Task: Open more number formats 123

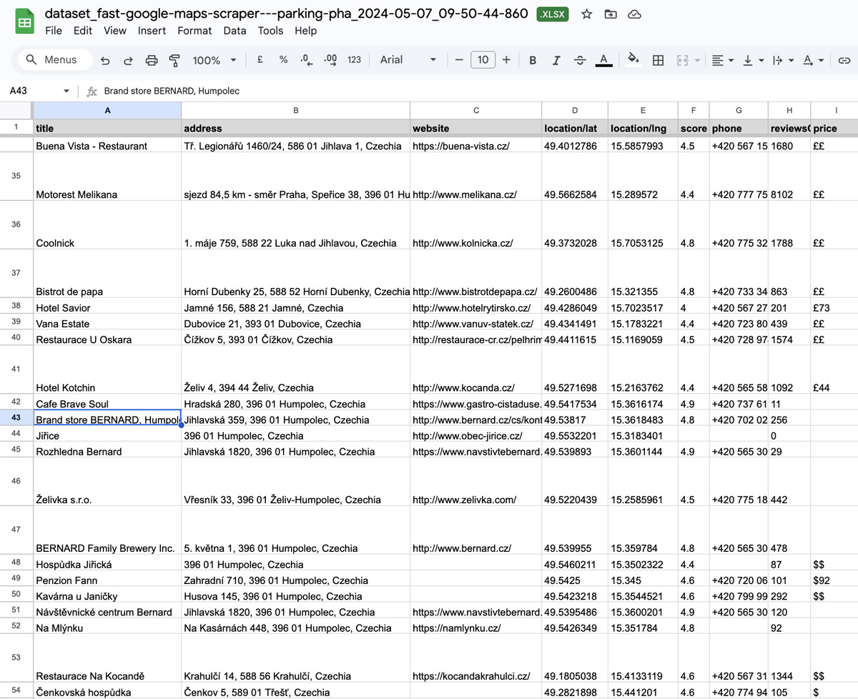Action: 354,60
